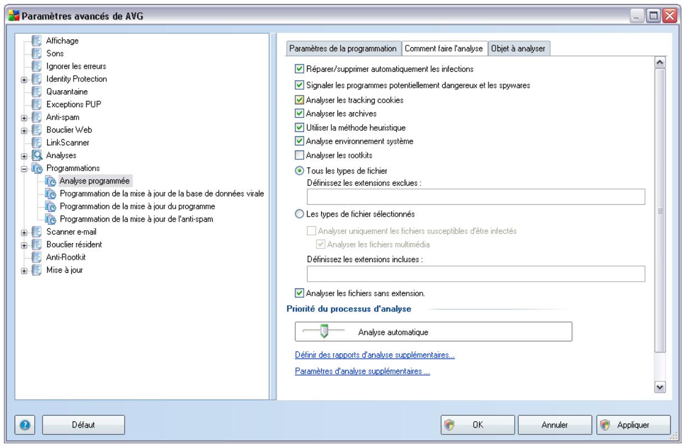Expand the Anti-spam tree node

pos(24,117)
